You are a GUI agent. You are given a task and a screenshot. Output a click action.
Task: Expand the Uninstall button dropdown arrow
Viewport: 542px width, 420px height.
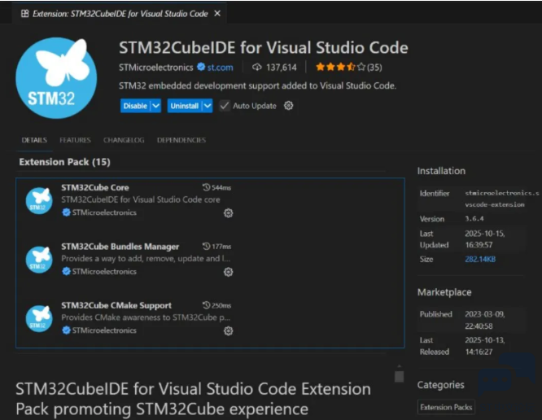click(x=207, y=106)
